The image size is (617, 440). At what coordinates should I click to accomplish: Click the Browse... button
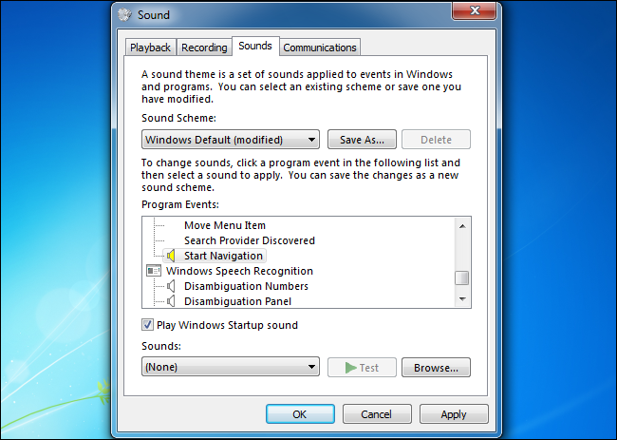[x=436, y=368]
